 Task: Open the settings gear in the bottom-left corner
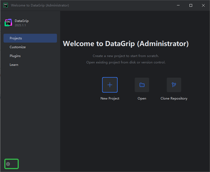[x=8, y=164]
